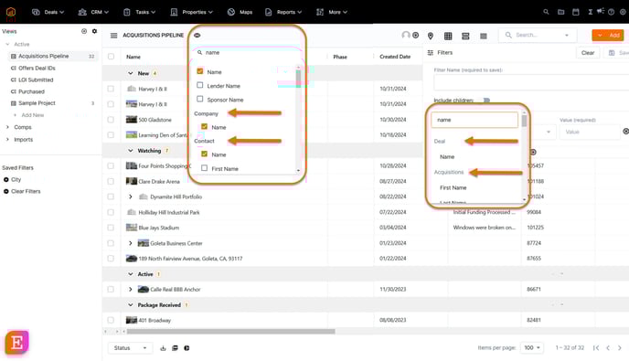Collapse the New group
The image size is (629, 361).
pos(131,73)
